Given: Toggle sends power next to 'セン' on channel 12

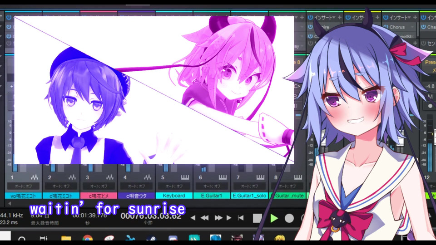Looking at the screenshot, I should [x=423, y=44].
